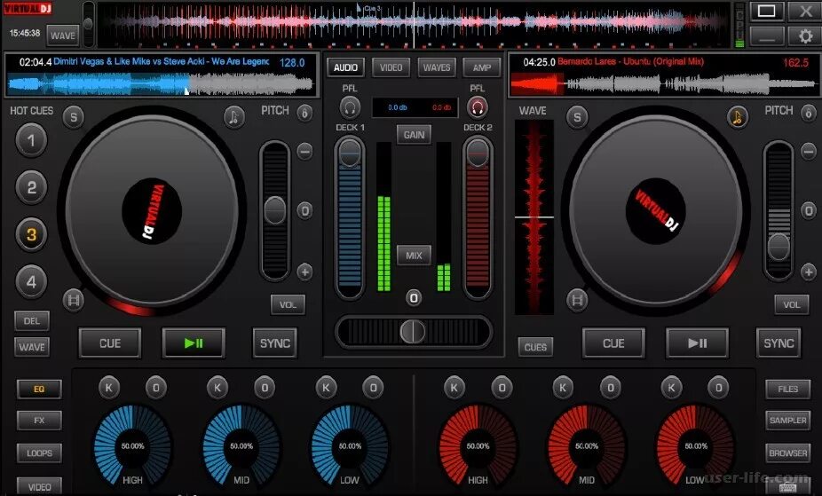Click deck 2 pitch minus button

coord(809,152)
